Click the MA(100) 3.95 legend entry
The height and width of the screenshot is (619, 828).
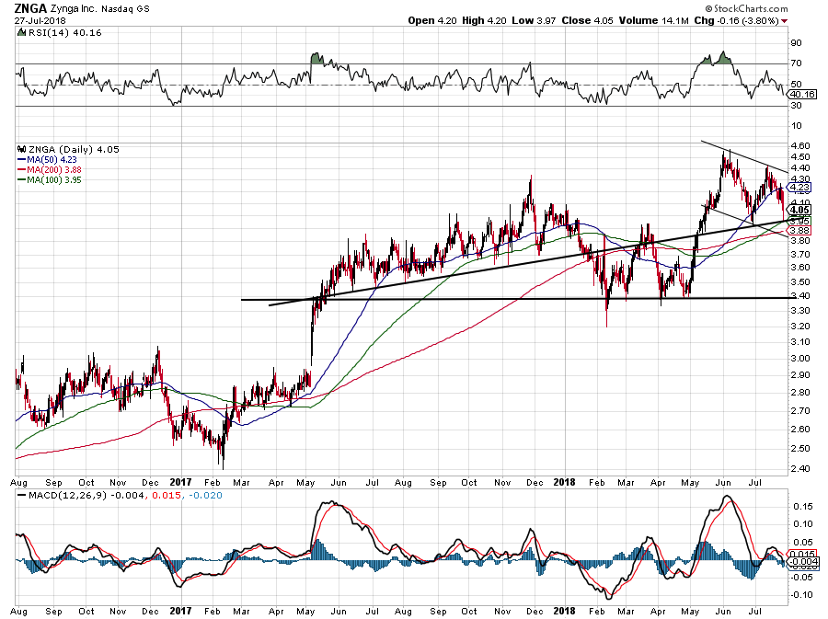click(54, 180)
